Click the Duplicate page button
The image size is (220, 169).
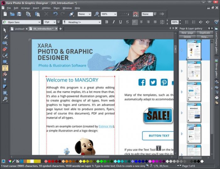[205, 33]
